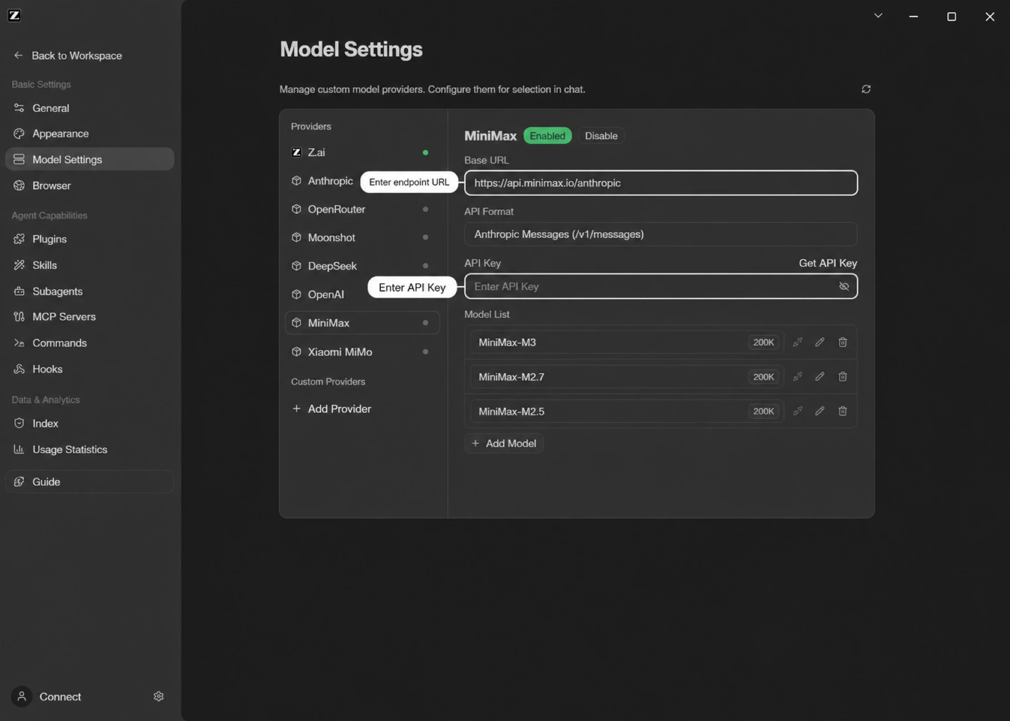Click the Base URL input field
The image size is (1010, 721).
661,183
